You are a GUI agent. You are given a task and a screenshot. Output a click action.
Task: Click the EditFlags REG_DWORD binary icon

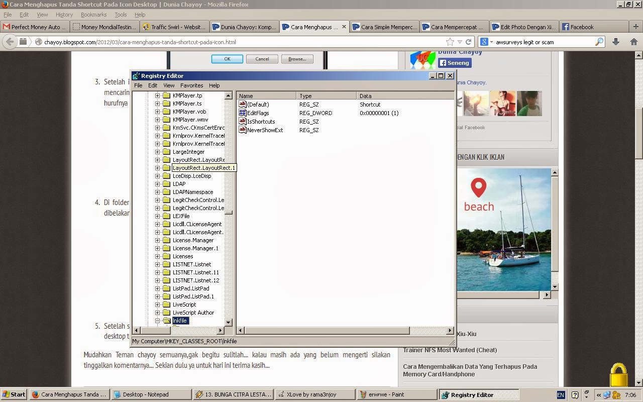coord(243,113)
